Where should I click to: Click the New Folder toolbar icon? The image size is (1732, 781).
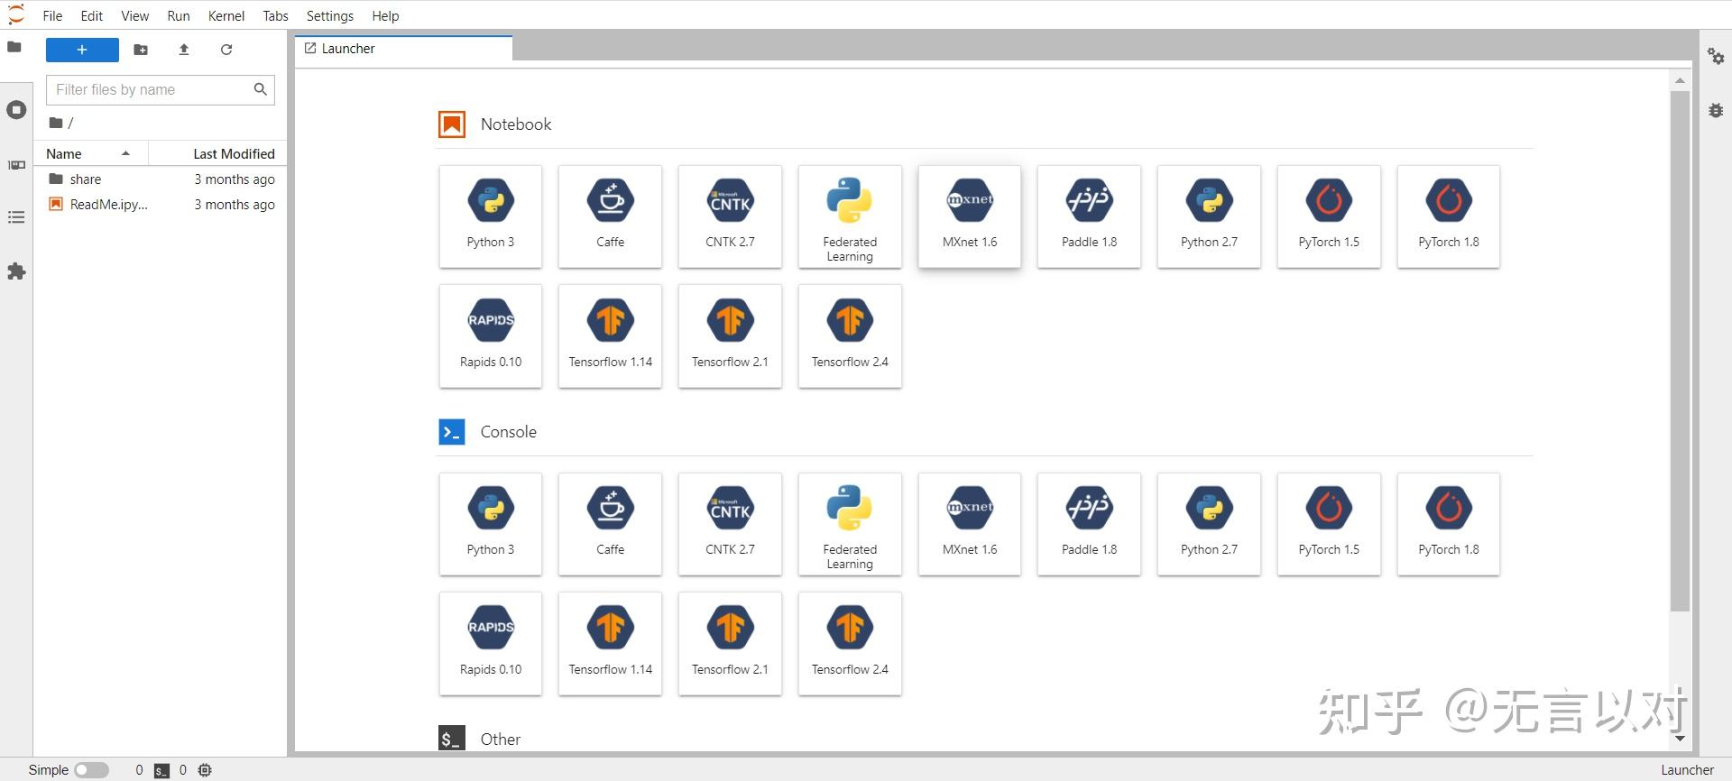coord(141,50)
